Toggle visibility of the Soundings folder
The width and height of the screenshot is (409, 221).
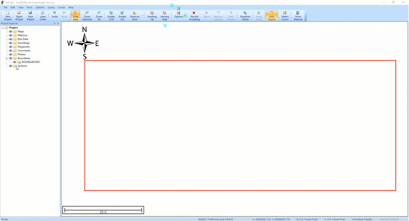[11, 43]
